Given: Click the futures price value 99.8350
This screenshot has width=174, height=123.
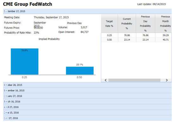Looking at the screenshot, I should [x=38, y=28].
